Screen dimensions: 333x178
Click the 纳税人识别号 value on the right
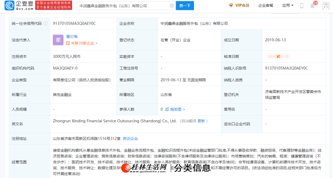click(x=286, y=68)
